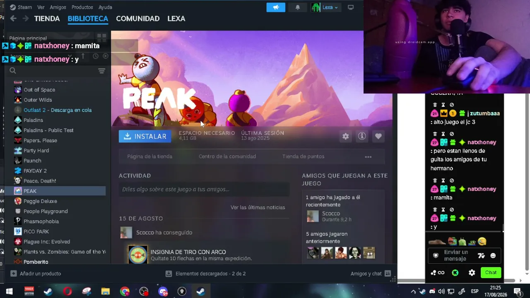The height and width of the screenshot is (298, 530).
Task: Go back with the Steam back arrow
Action: 13,19
